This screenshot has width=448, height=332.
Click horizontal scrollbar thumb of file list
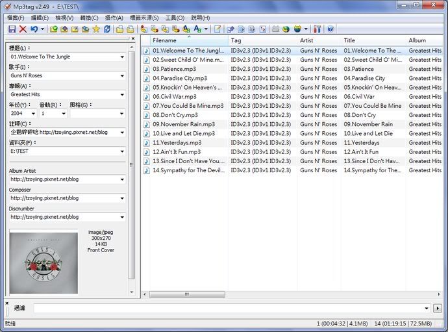[x=187, y=294]
